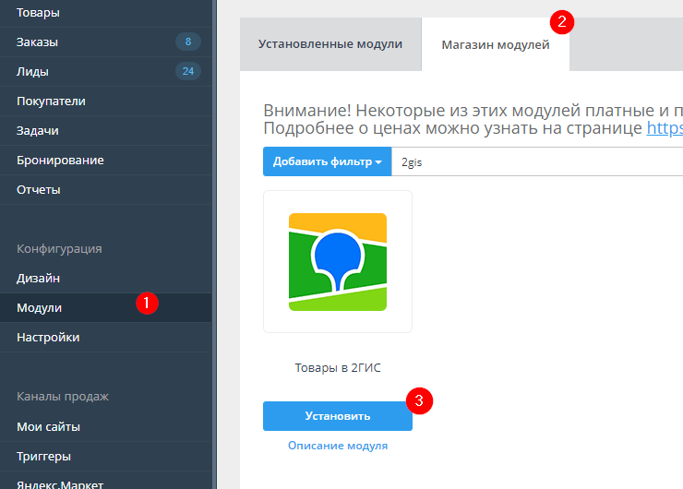The width and height of the screenshot is (683, 489).
Task: Click the Leads count badge 24
Action: [188, 71]
